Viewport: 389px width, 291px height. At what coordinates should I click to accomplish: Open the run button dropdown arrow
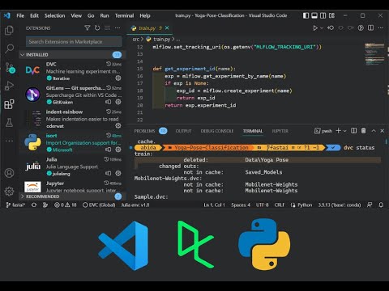click(x=322, y=28)
